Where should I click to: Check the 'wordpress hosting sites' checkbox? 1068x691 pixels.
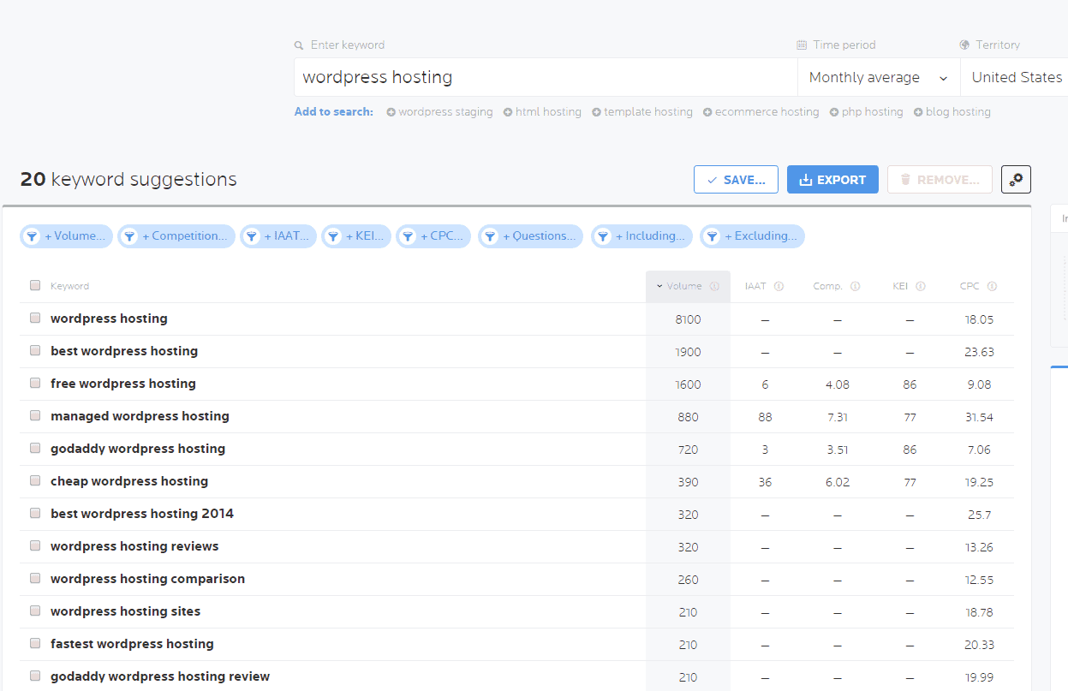(35, 611)
